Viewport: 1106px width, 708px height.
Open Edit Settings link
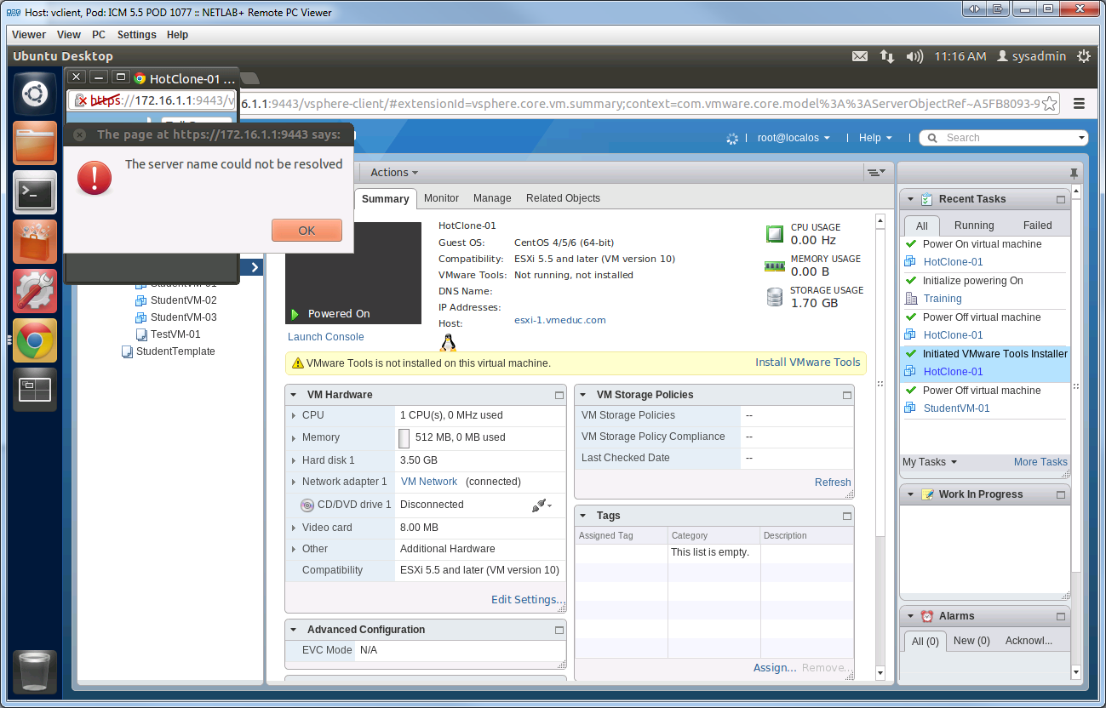(527, 600)
